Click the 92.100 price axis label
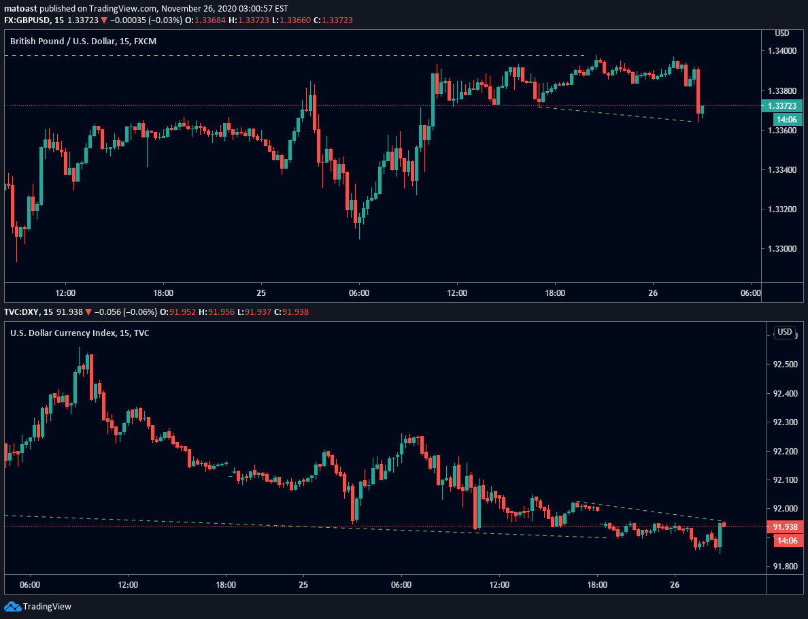Screen dimensions: 808x619 tap(786, 480)
